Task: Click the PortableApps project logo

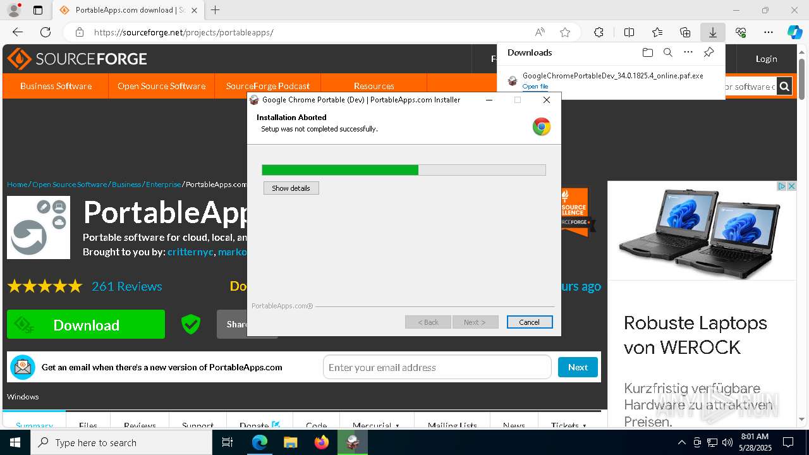Action: point(39,227)
